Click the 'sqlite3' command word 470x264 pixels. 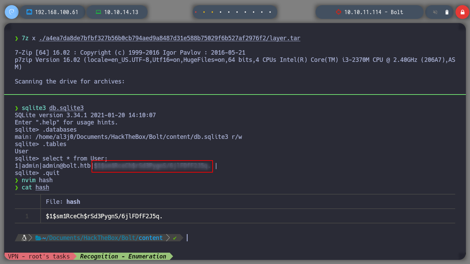point(34,108)
